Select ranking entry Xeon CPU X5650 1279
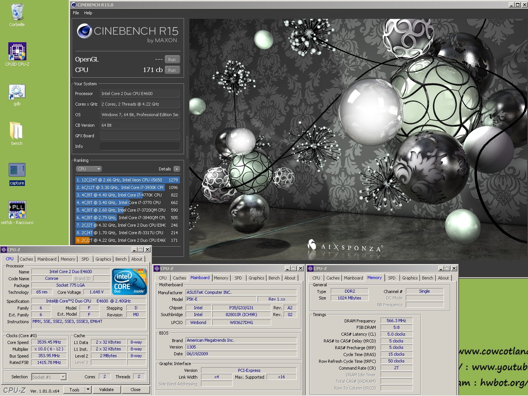528x396 pixels. [127, 180]
